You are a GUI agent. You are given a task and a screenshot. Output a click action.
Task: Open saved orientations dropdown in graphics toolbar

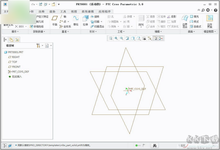coord(139,38)
